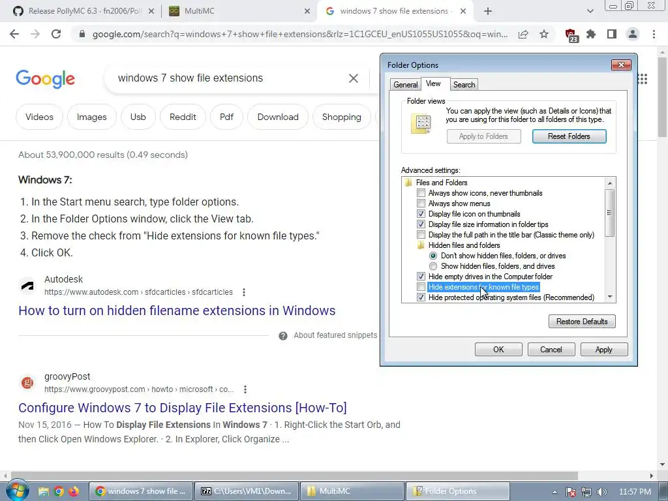
Task: Toggle Hide extensions for known file types
Action: tap(421, 287)
